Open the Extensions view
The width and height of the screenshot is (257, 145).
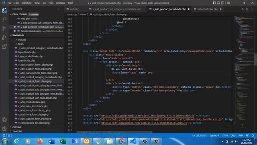(4, 47)
